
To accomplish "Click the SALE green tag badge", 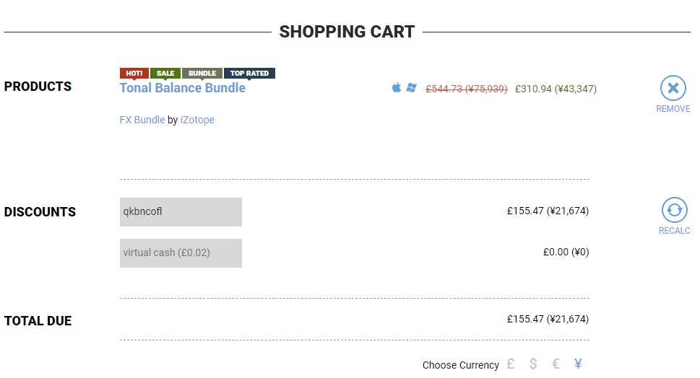I will tap(165, 73).
